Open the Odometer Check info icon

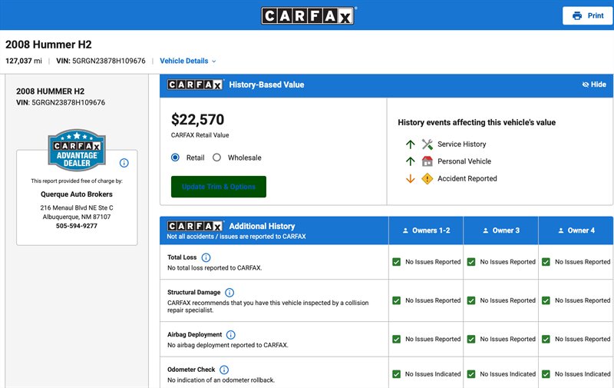[x=224, y=370]
